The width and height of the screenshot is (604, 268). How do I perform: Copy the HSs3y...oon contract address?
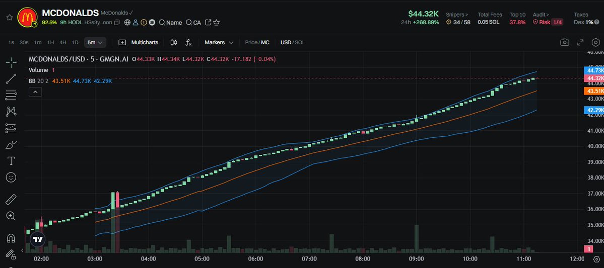(x=117, y=23)
